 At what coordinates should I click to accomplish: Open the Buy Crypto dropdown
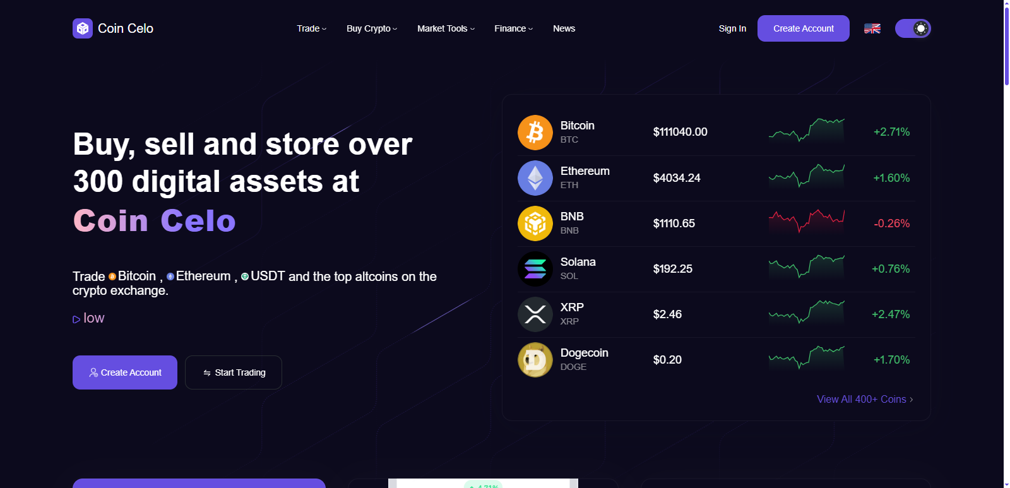pos(371,28)
